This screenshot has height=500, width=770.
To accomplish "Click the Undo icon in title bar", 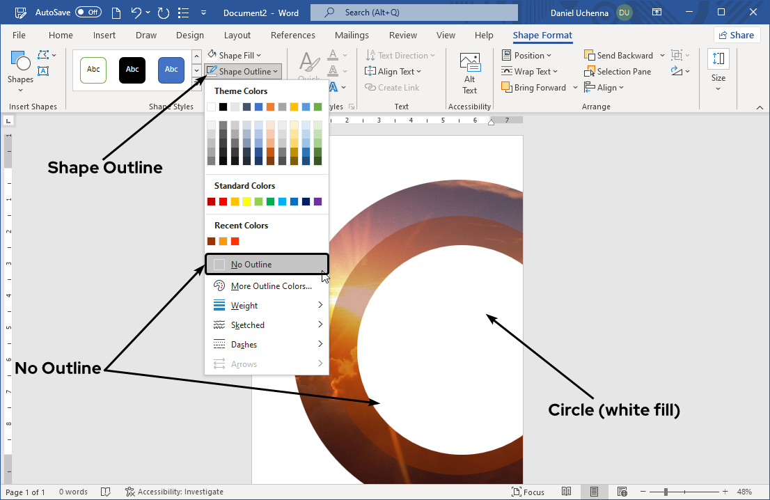I will click(137, 13).
